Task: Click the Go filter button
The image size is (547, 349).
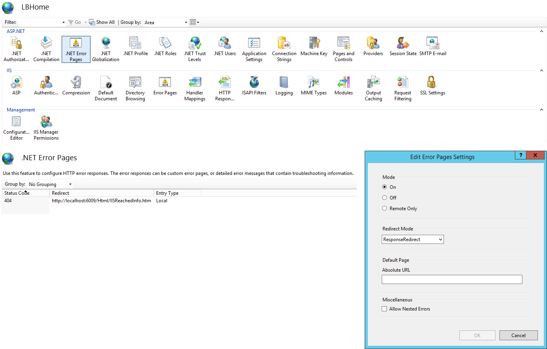Action: [75, 22]
